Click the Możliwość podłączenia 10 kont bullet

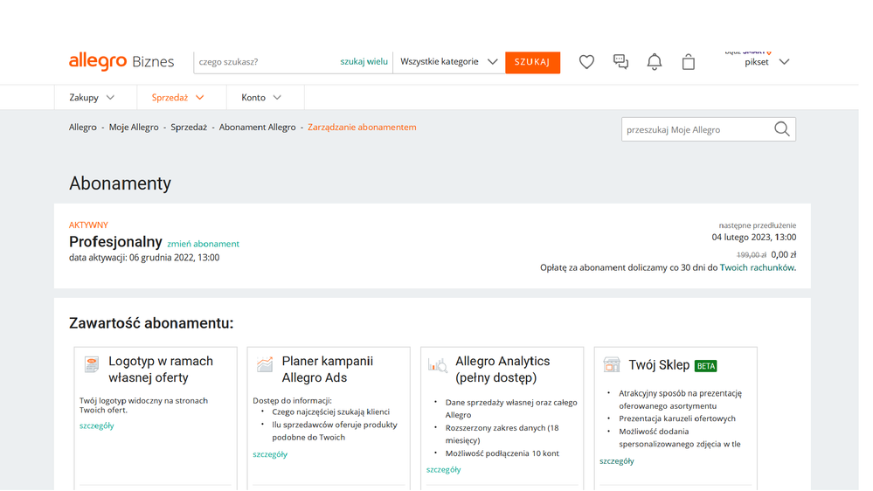(x=502, y=453)
